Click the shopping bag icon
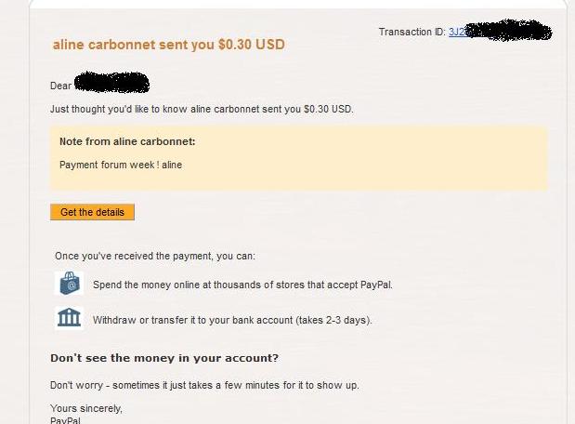This screenshot has width=575, height=424. tap(70, 284)
